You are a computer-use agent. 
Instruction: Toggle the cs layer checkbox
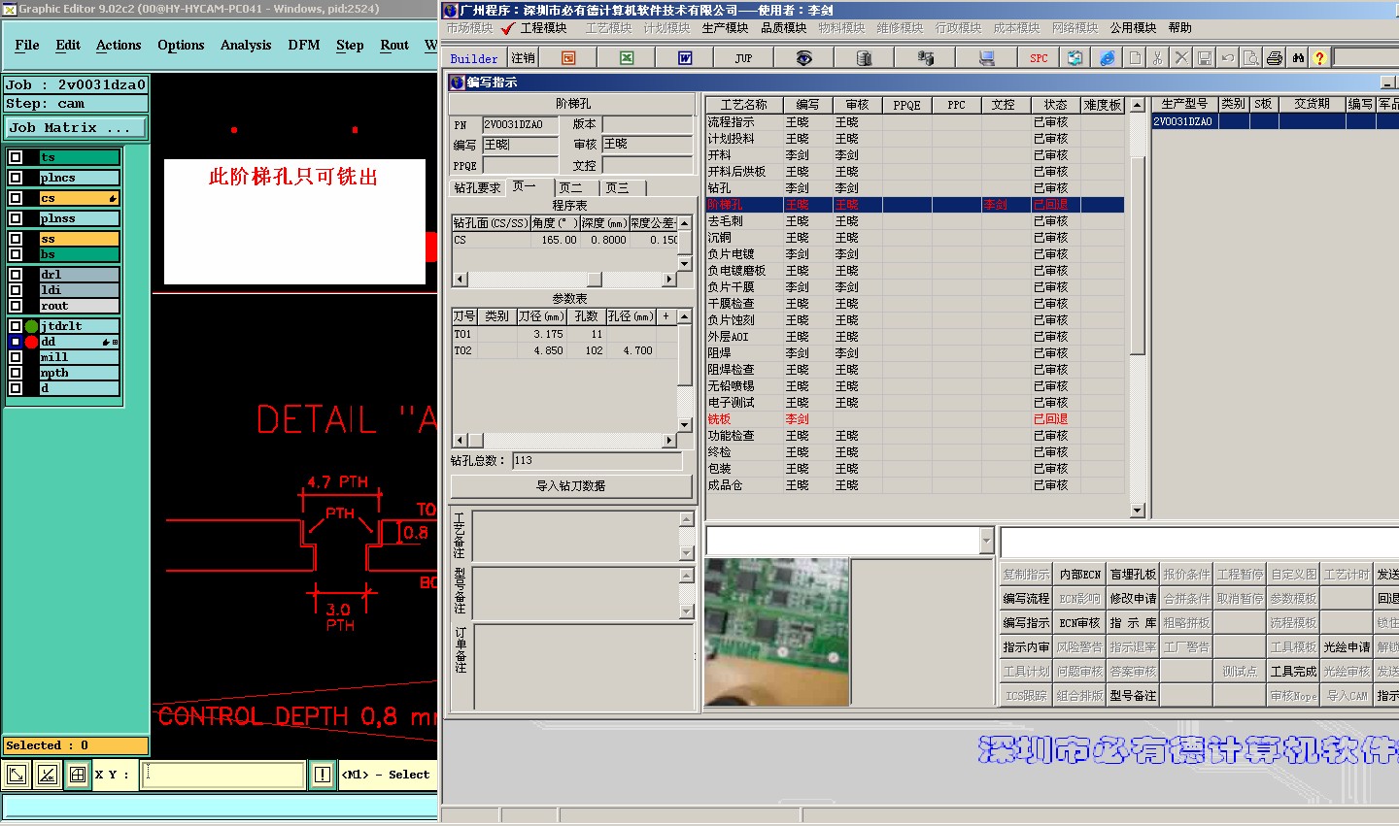tap(16, 198)
